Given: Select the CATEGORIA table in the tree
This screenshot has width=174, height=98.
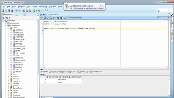Looking at the screenshot, I should [x=19, y=35].
